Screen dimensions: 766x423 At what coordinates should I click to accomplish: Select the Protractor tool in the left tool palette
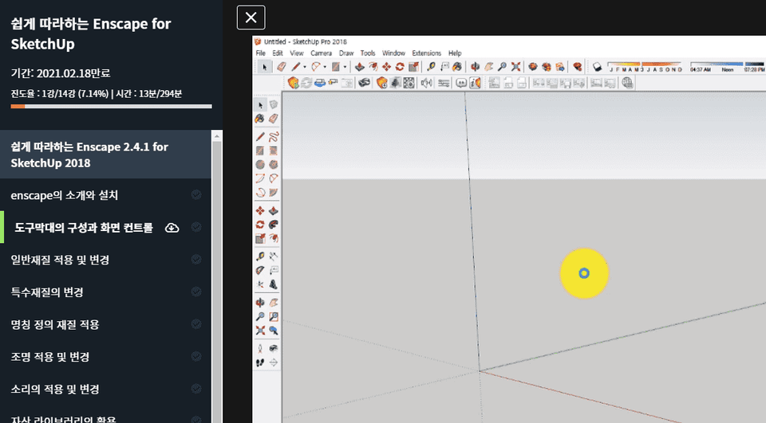(x=260, y=270)
